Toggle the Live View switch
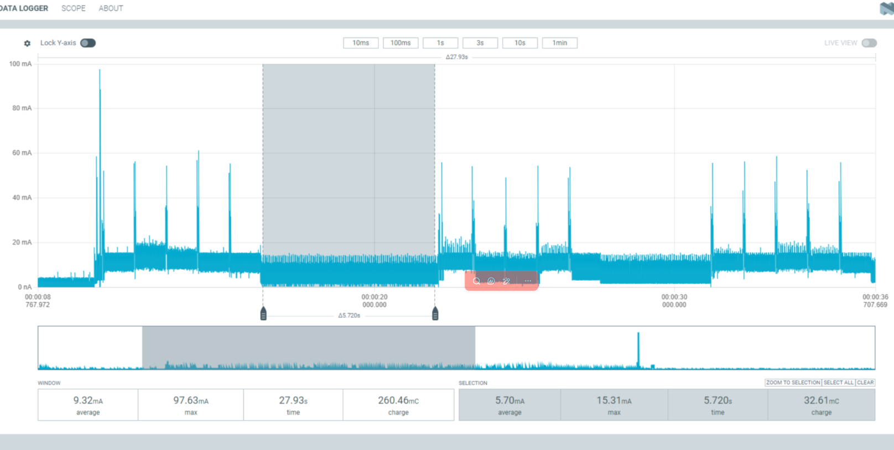The height and width of the screenshot is (450, 894). click(869, 43)
